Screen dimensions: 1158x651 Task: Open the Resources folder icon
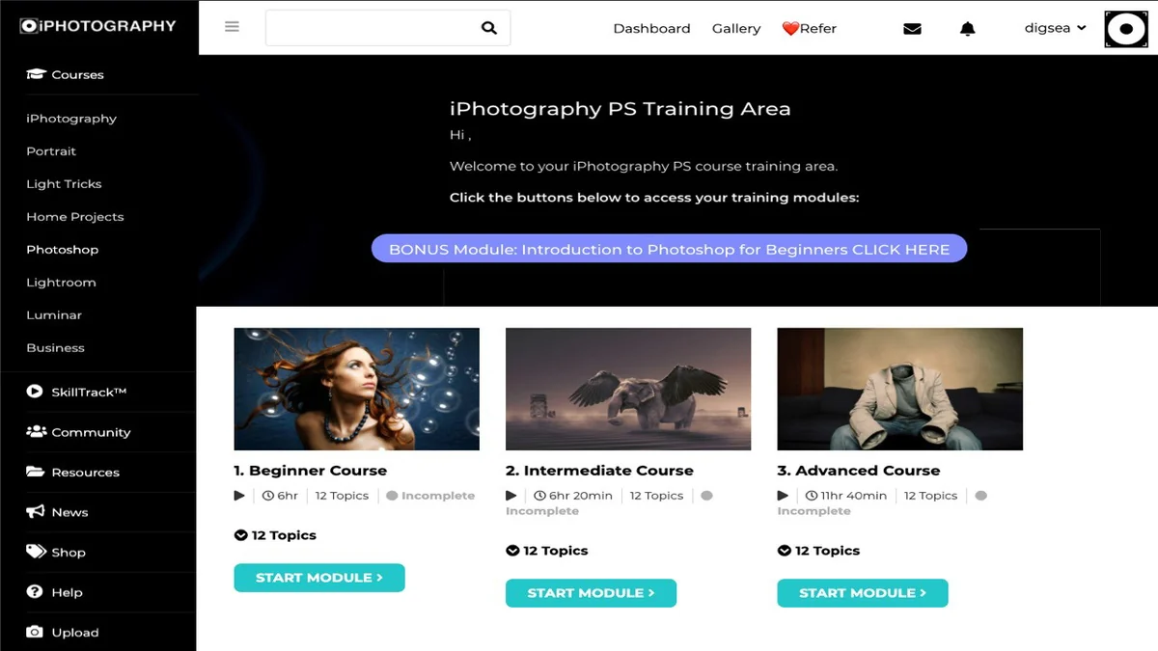click(35, 472)
